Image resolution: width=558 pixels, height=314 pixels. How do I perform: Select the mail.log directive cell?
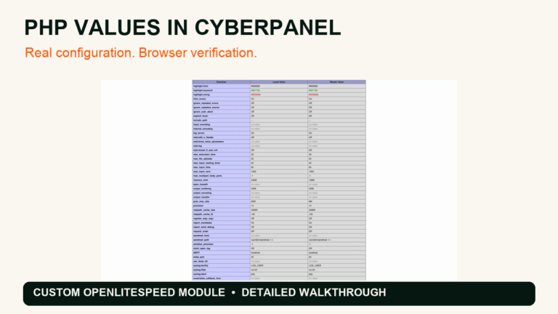[222, 146]
